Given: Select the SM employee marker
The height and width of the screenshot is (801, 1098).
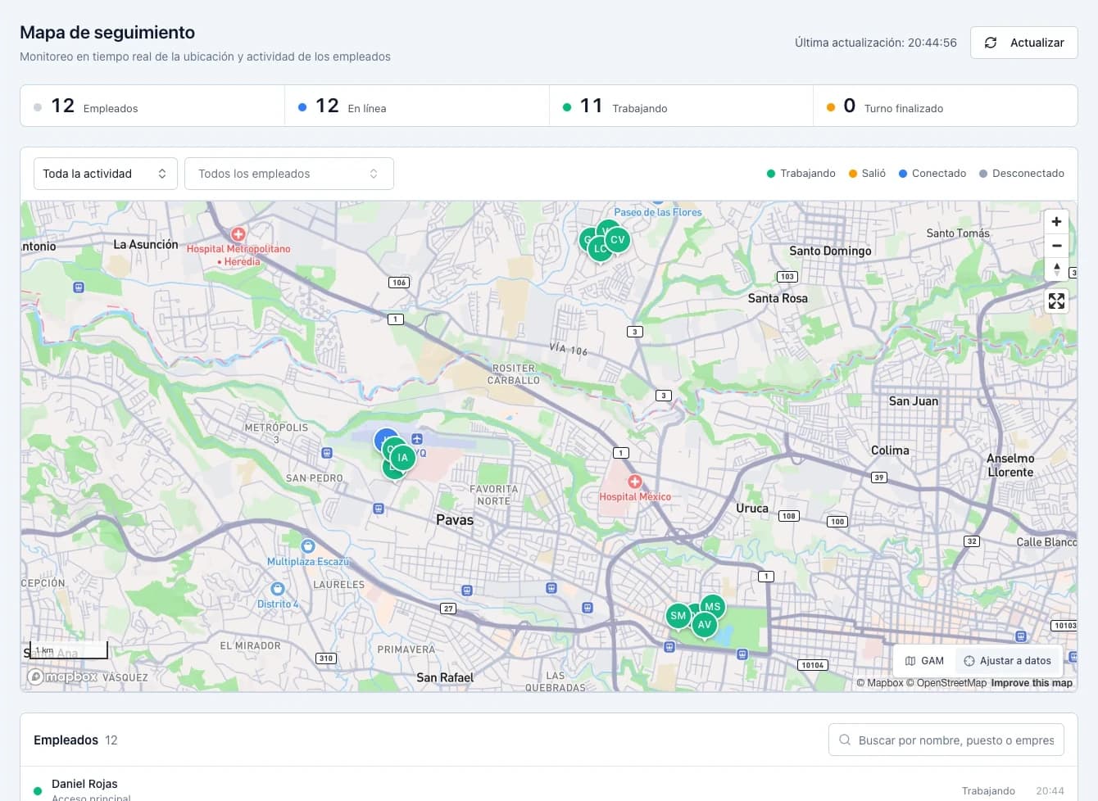Looking at the screenshot, I should [x=678, y=616].
